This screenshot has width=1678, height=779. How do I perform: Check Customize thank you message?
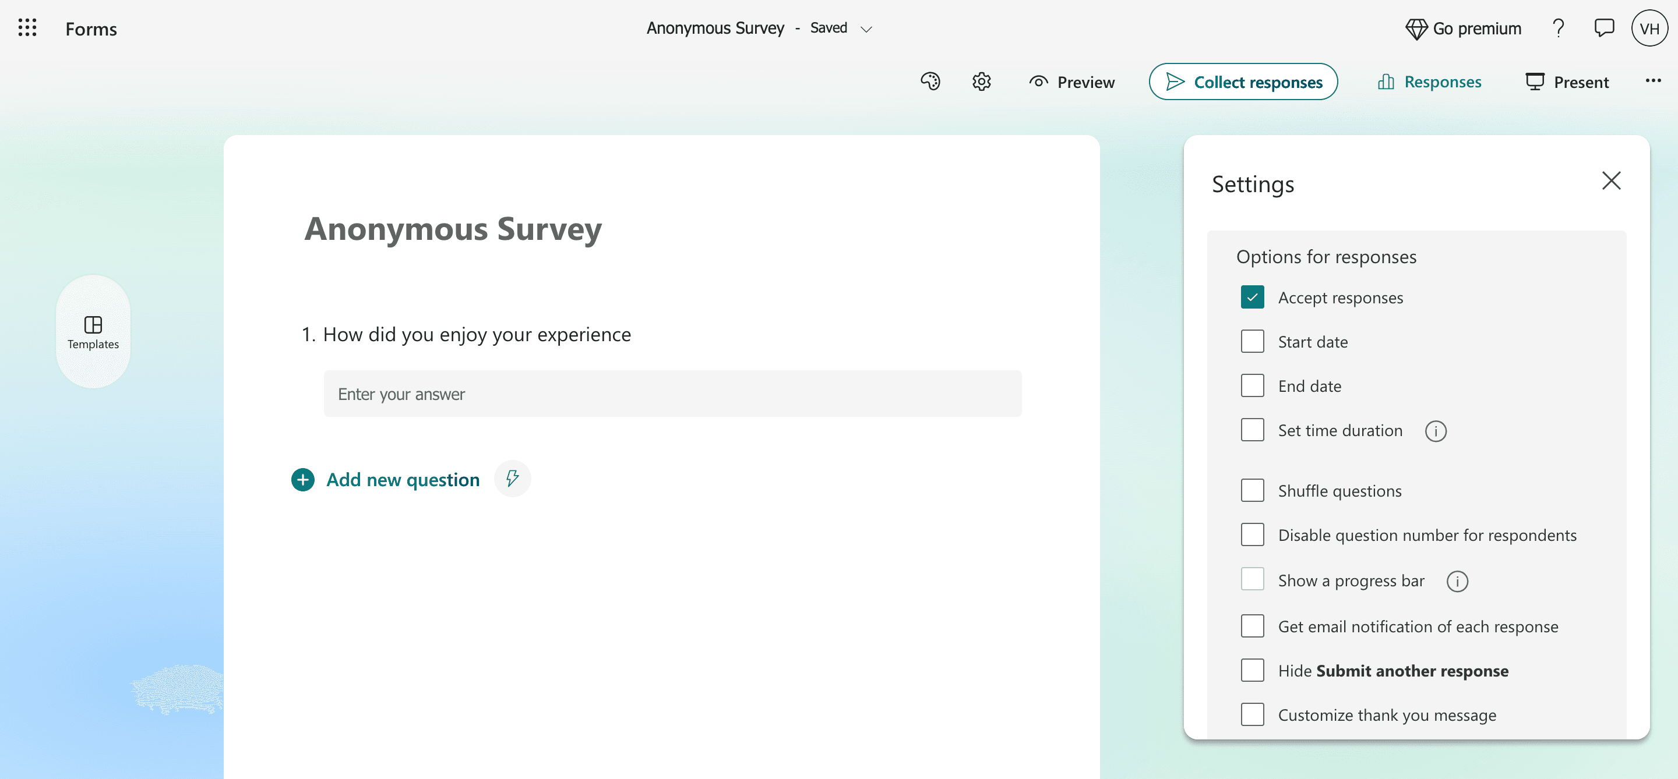1252,714
